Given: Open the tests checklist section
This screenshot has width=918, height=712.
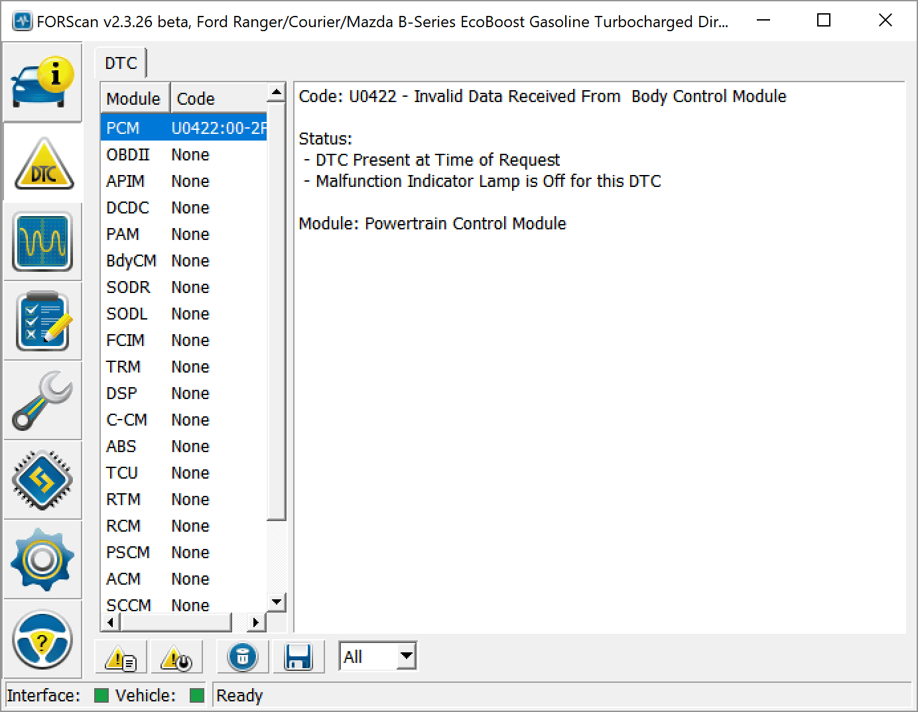Looking at the screenshot, I should (x=42, y=322).
